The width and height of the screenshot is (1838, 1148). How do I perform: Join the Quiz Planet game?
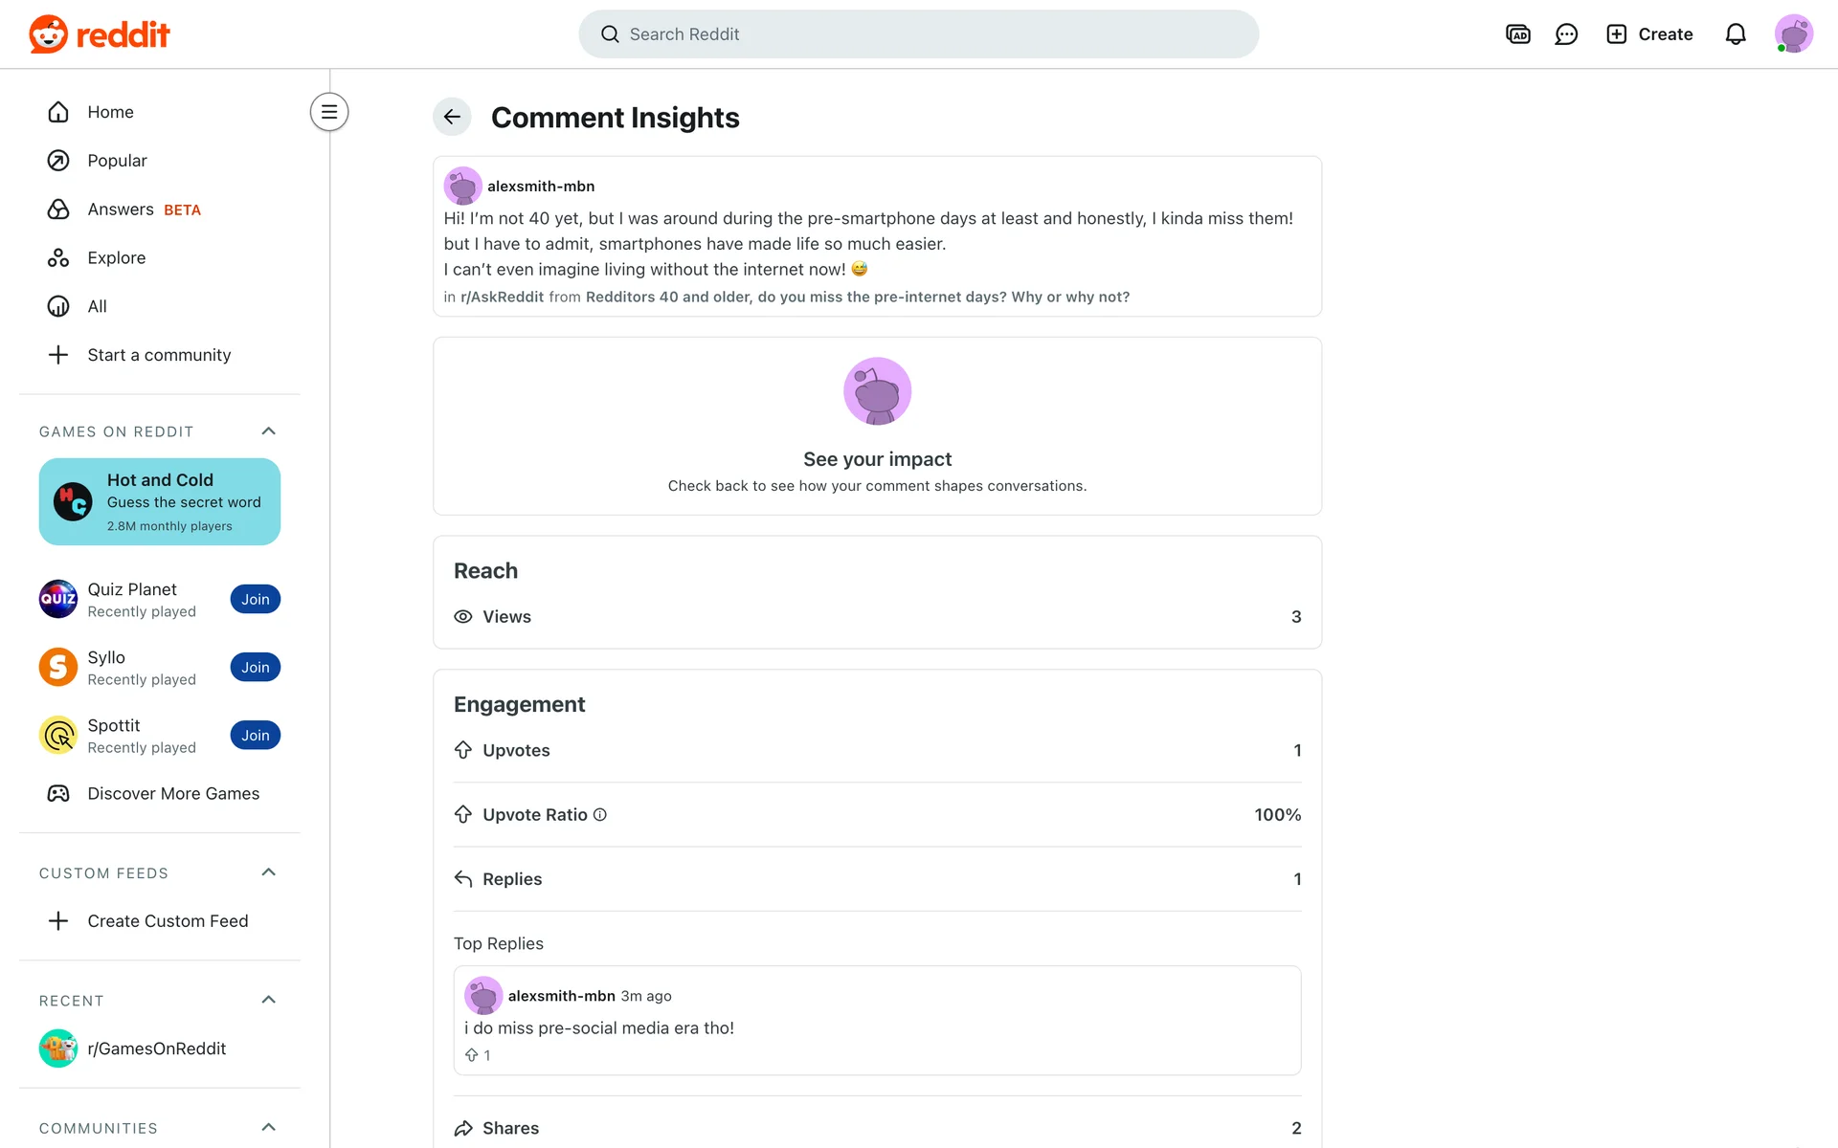255,599
